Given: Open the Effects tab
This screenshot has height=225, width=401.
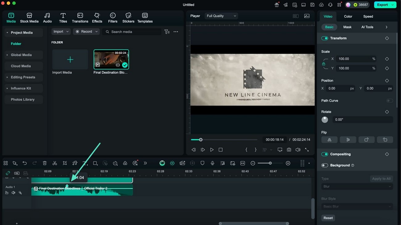Looking at the screenshot, I should pos(97,18).
